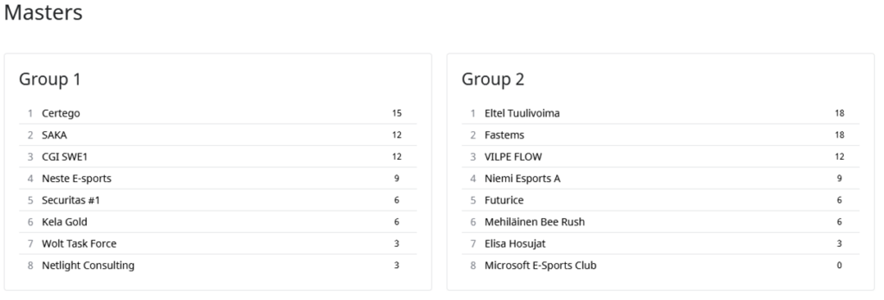Viewport: 884px width, 300px height.
Task: Click Certego's score of 15
Action: (x=397, y=113)
